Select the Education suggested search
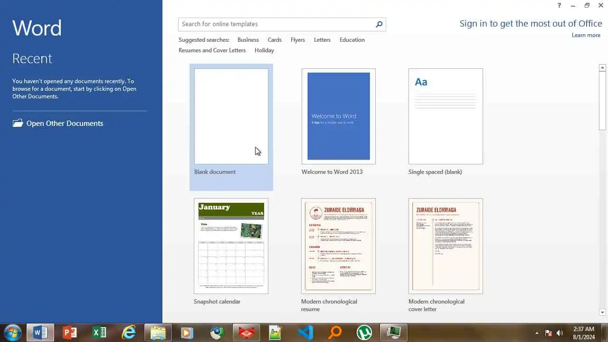Screen dimensions: 608x342 pyautogui.click(x=352, y=40)
